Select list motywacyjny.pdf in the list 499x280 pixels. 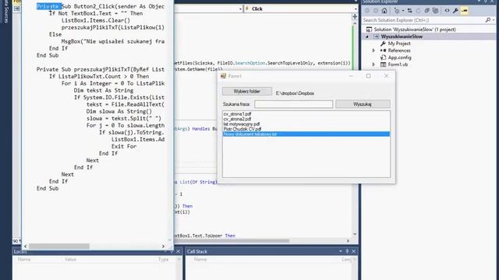click(242, 124)
